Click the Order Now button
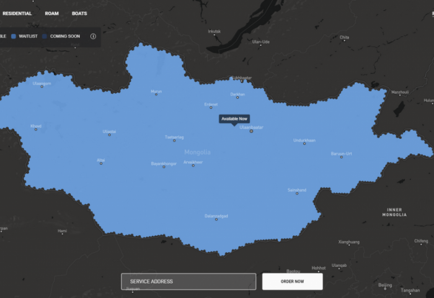 (x=292, y=281)
